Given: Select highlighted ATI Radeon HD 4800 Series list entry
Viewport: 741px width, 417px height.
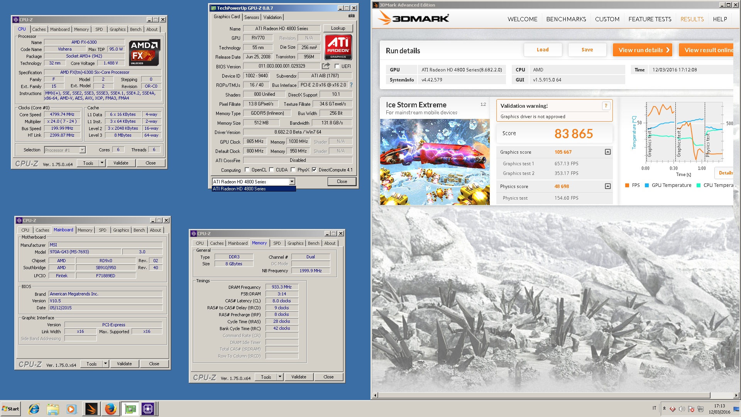Looking at the screenshot, I should 254,189.
